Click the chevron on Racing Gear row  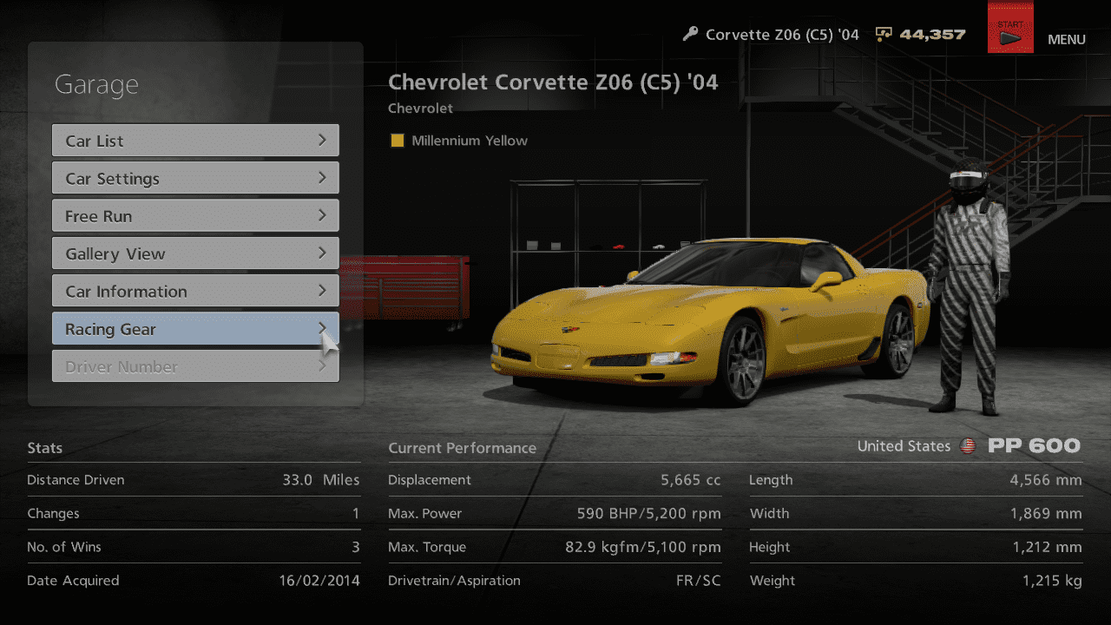tap(322, 328)
